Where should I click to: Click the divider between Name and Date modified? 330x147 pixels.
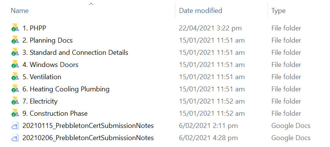pyautogui.click(x=175, y=10)
